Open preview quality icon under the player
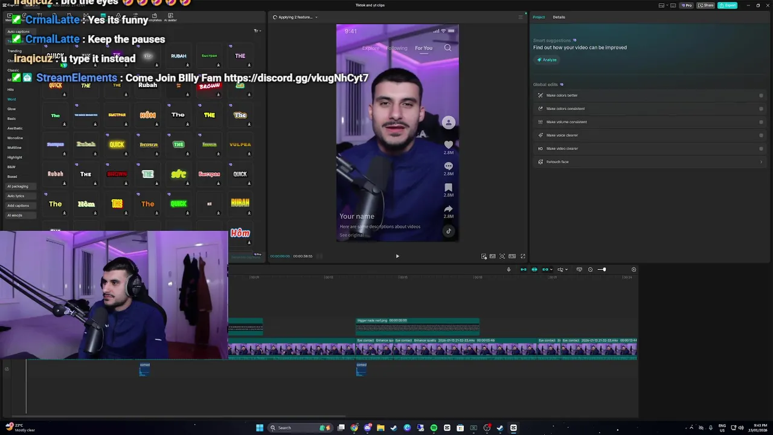The width and height of the screenshot is (773, 435). pyautogui.click(x=493, y=256)
